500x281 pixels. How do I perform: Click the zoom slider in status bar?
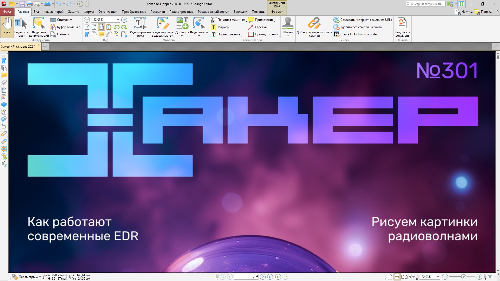(x=463, y=277)
